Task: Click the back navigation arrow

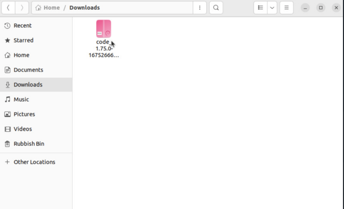Action: point(8,8)
